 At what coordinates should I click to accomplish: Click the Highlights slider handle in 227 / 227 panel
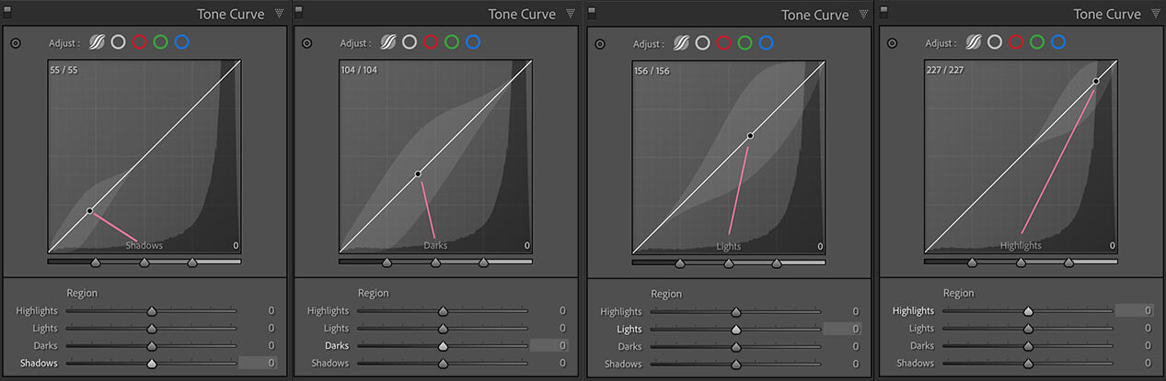click(x=1028, y=311)
